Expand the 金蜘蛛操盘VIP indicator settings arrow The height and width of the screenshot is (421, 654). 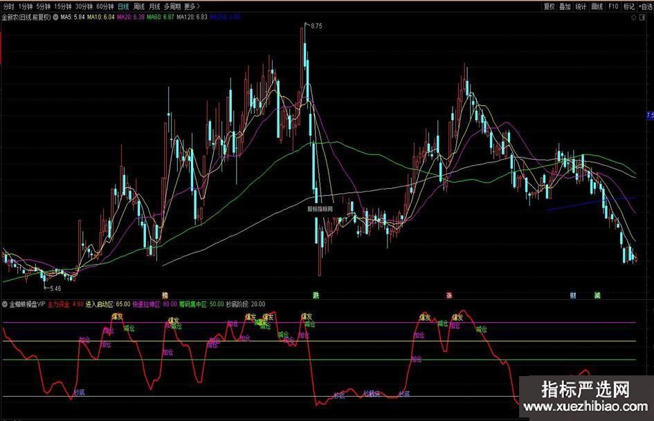pyautogui.click(x=5, y=304)
